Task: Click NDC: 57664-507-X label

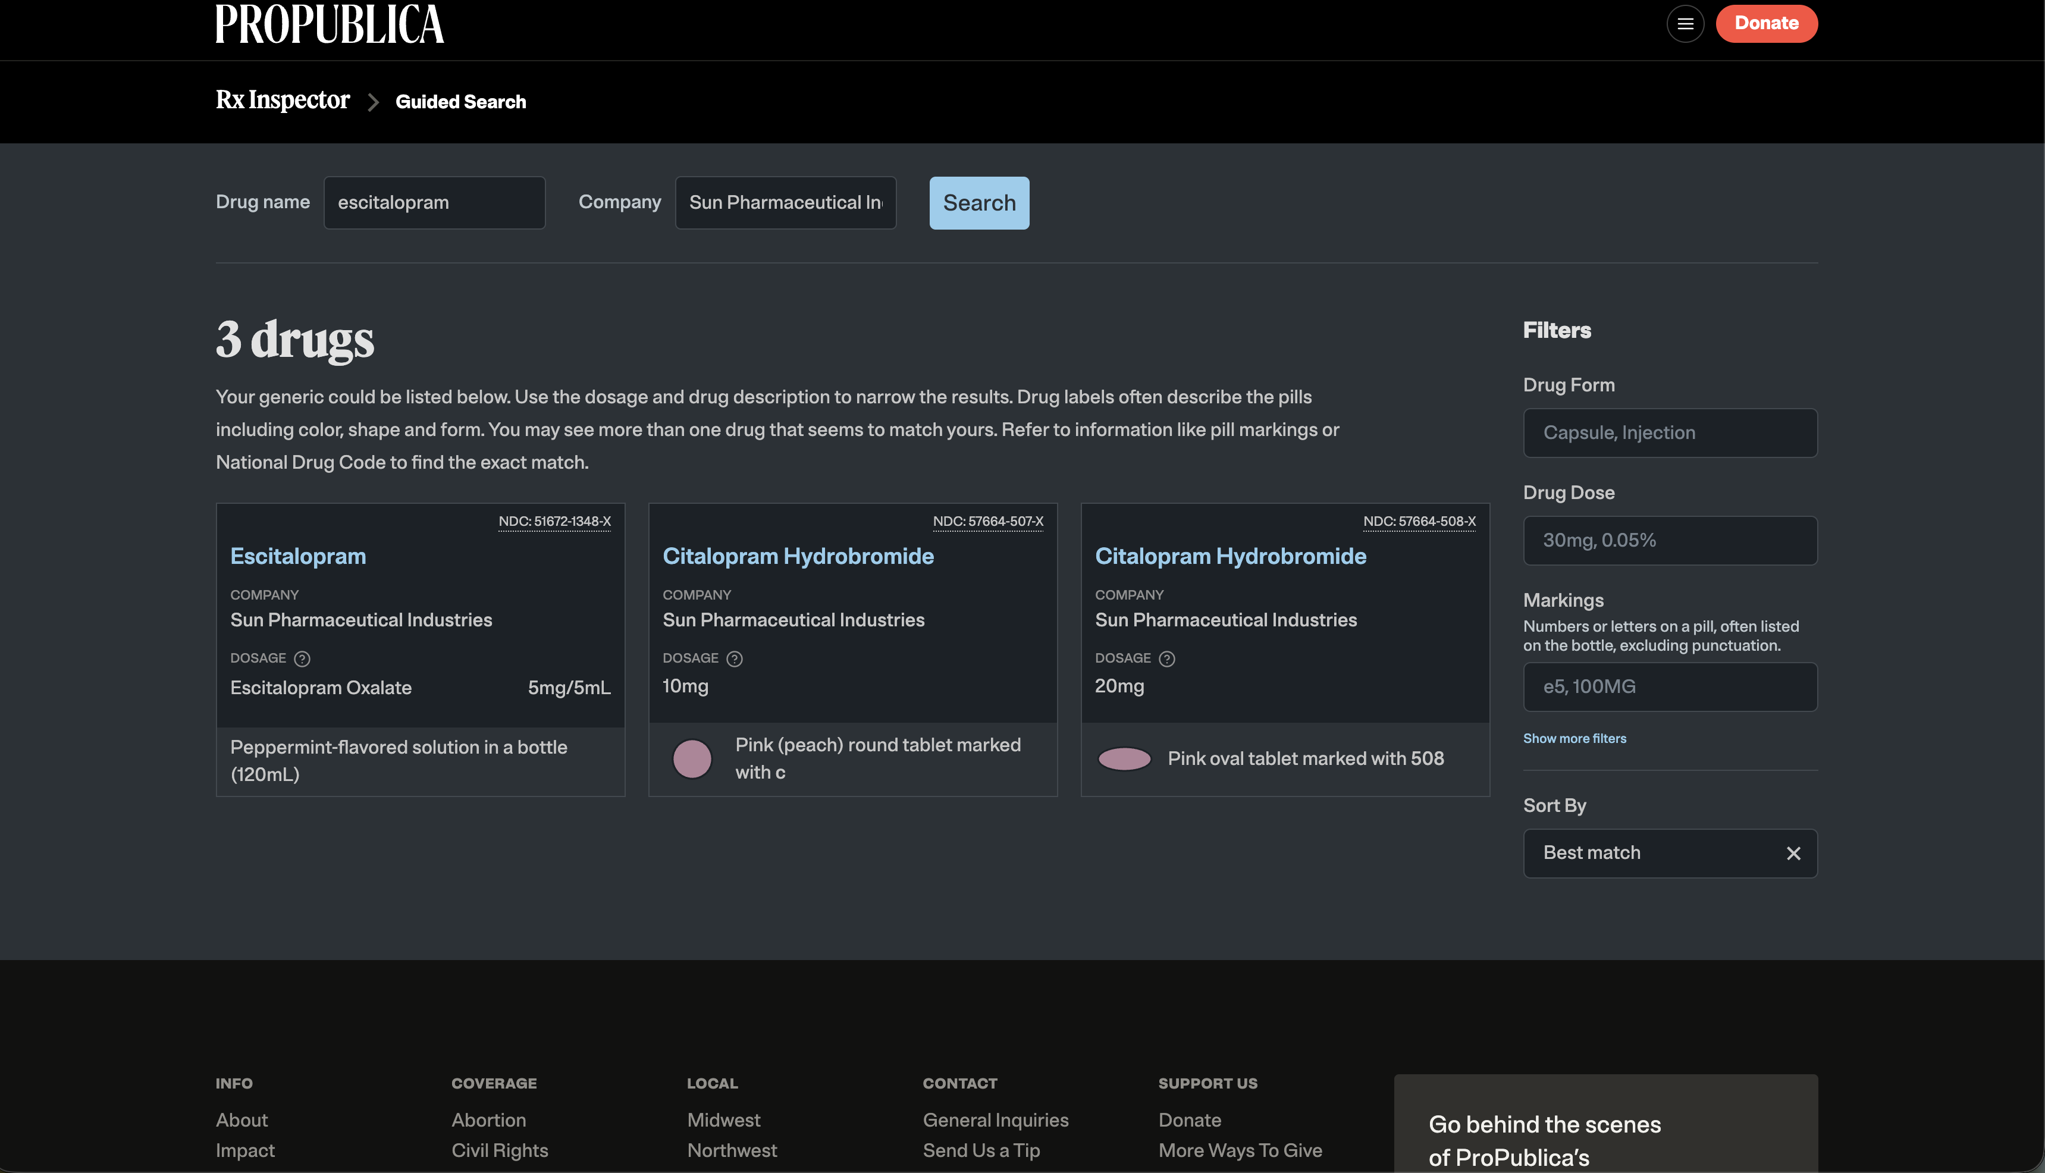Action: [x=987, y=521]
